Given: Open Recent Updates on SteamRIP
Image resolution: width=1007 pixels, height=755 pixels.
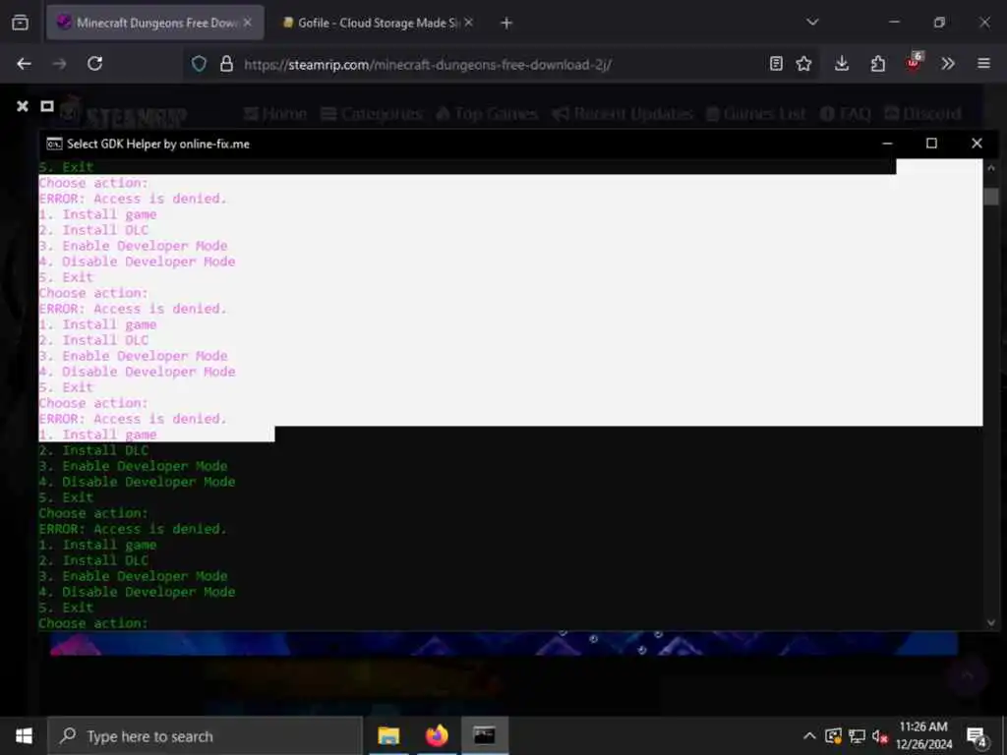Looking at the screenshot, I should coord(622,114).
